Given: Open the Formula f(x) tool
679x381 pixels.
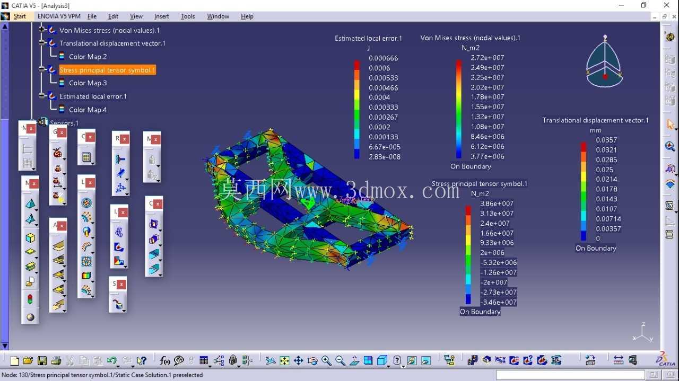Looking at the screenshot, I should point(165,361).
